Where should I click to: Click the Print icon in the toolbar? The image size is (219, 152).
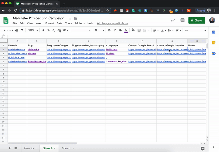tap(17, 30)
